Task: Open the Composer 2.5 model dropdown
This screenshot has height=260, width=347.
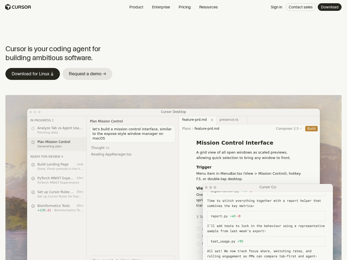Action: [x=289, y=129]
